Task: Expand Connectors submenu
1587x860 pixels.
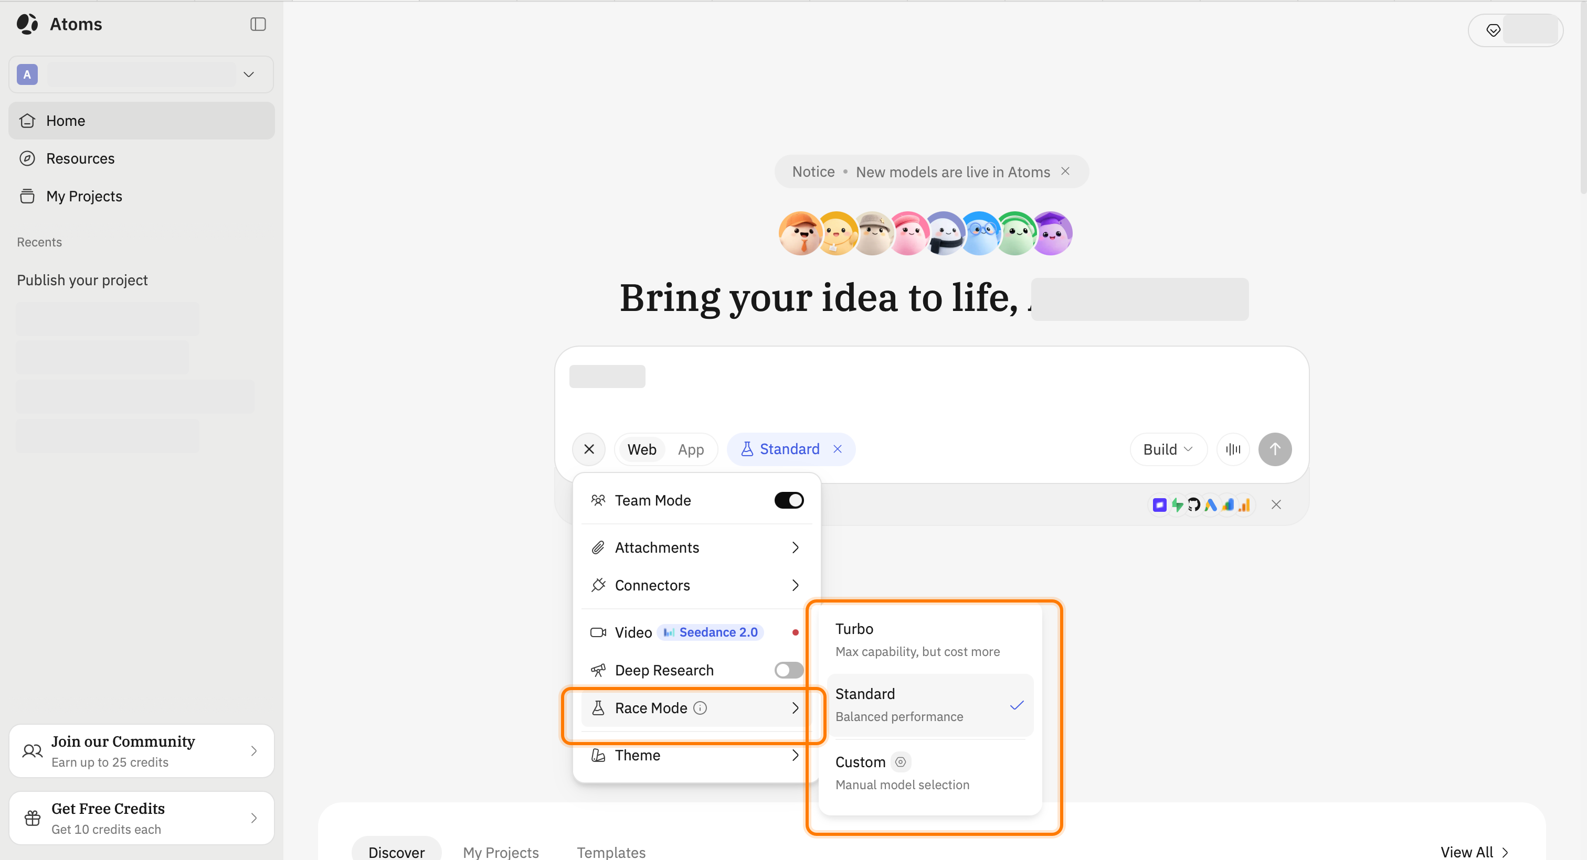Action: pyautogui.click(x=696, y=585)
